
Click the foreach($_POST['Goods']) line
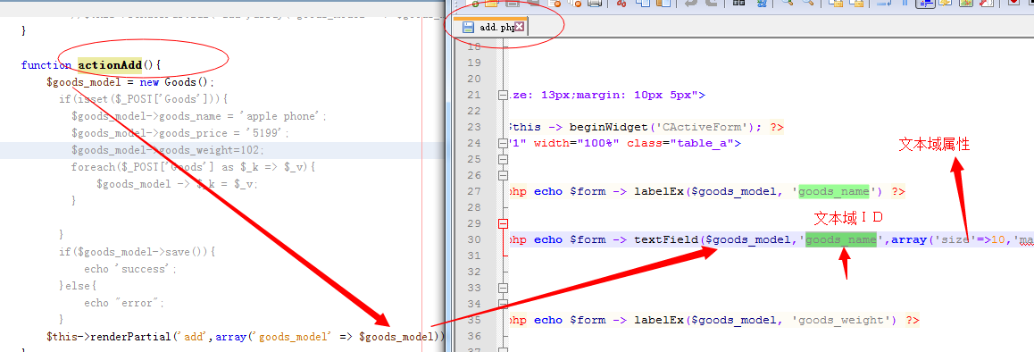point(193,167)
